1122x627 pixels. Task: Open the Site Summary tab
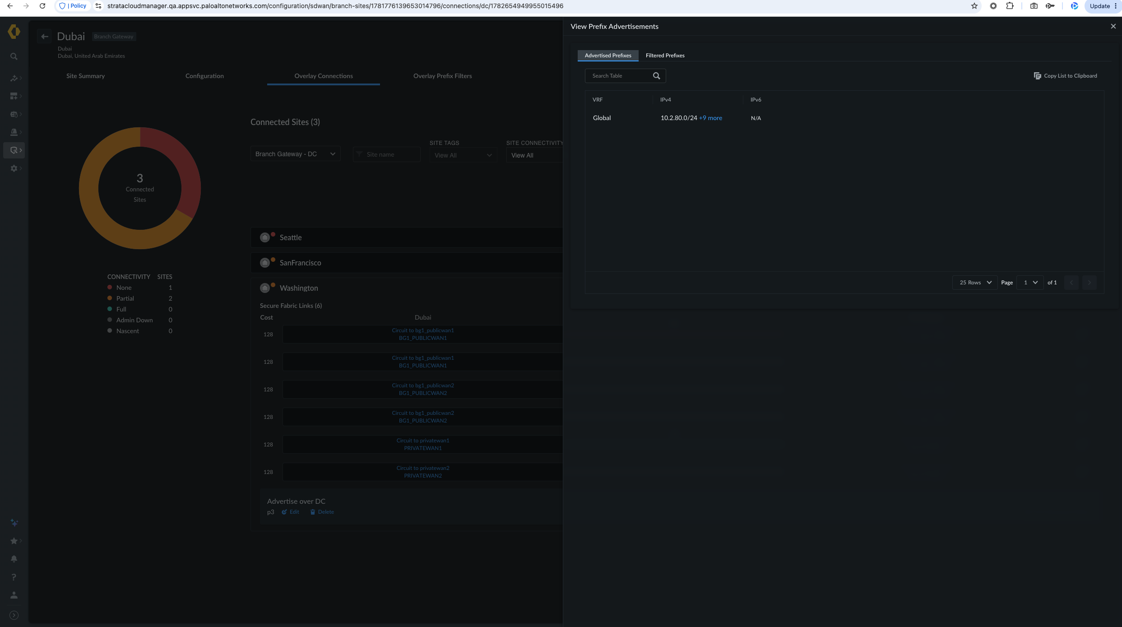coord(85,76)
